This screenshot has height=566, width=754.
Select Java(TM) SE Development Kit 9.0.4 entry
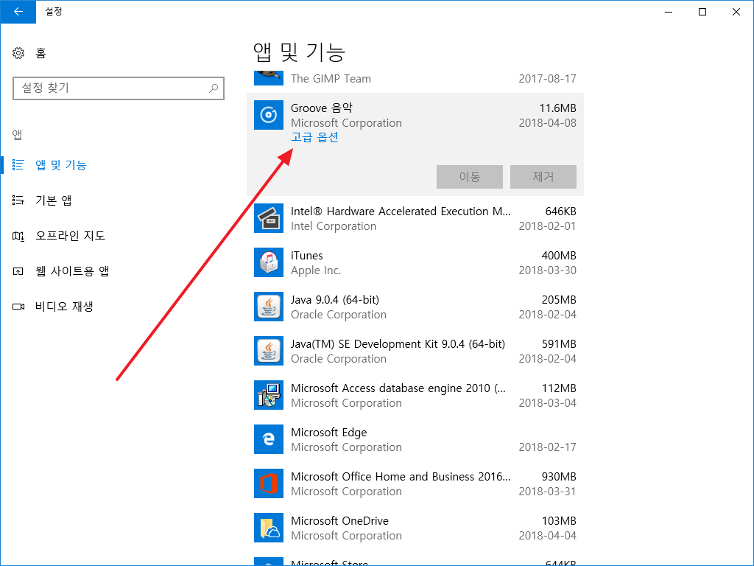(398, 344)
